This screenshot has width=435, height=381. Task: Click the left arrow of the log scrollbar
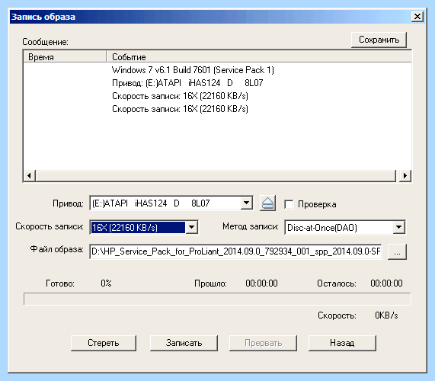[x=29, y=176]
